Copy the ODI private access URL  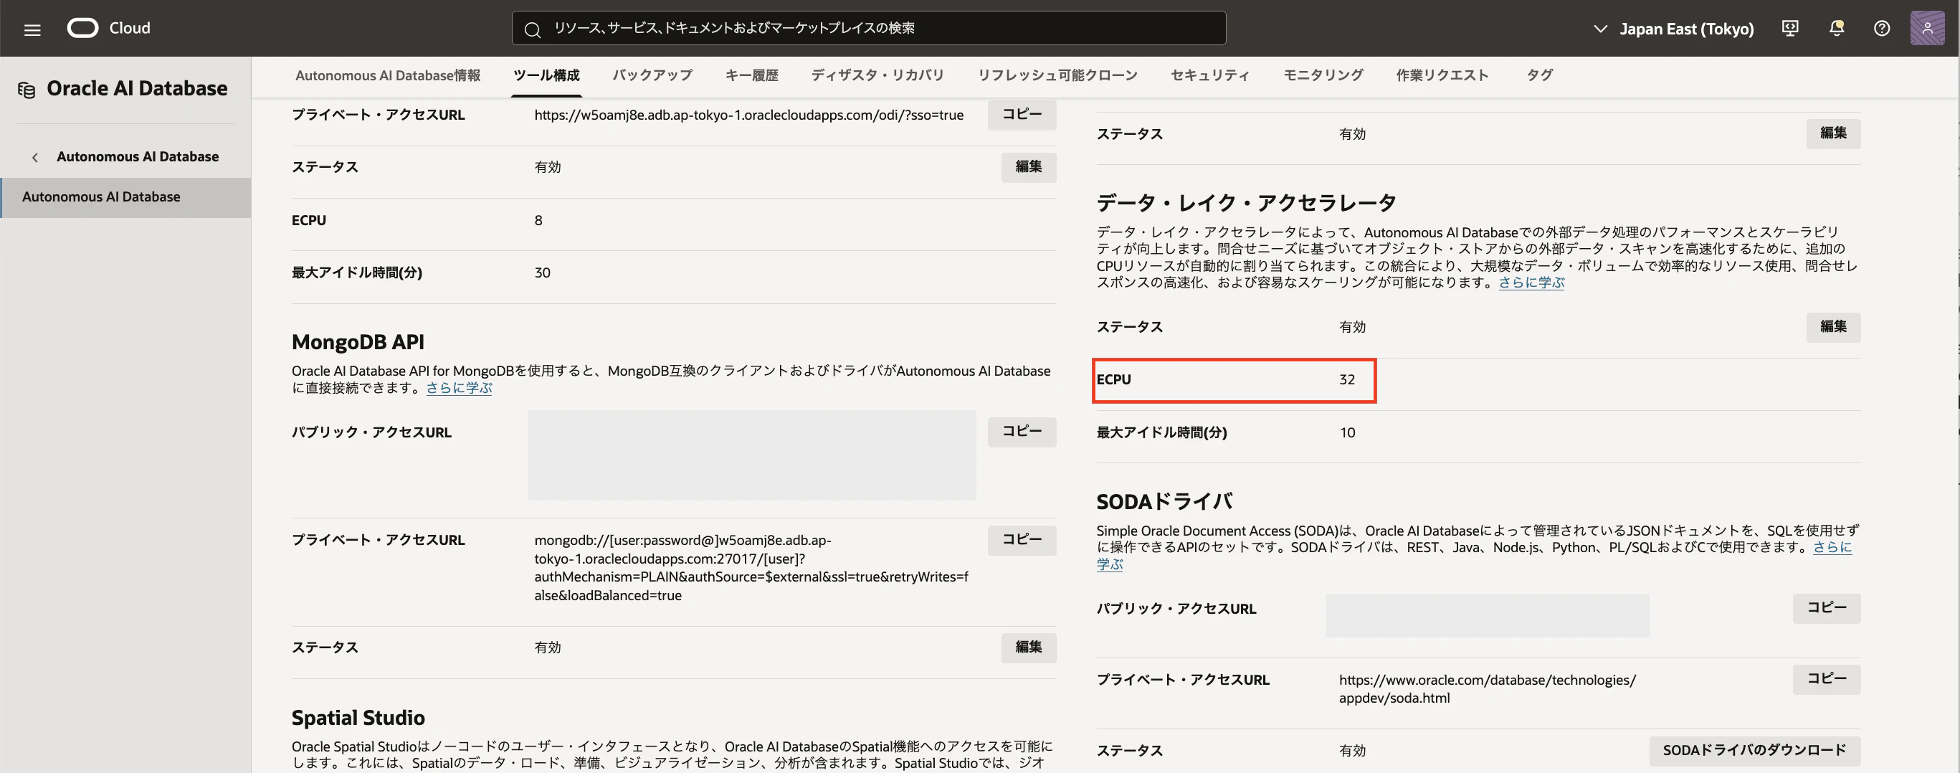[x=1021, y=114]
